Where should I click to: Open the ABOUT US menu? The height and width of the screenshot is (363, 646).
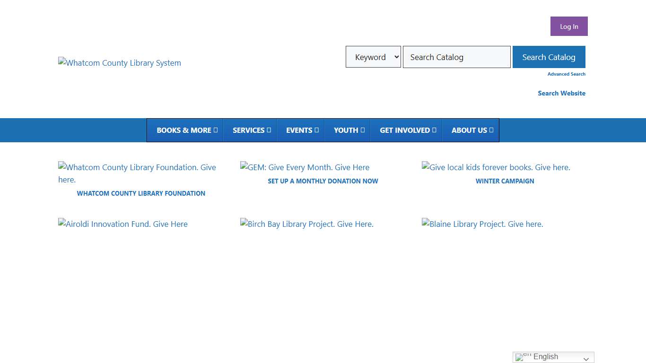471,130
